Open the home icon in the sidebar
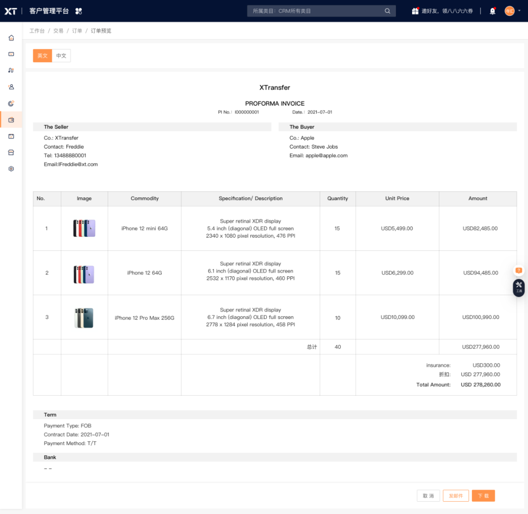This screenshot has height=514, width=528. tap(11, 38)
